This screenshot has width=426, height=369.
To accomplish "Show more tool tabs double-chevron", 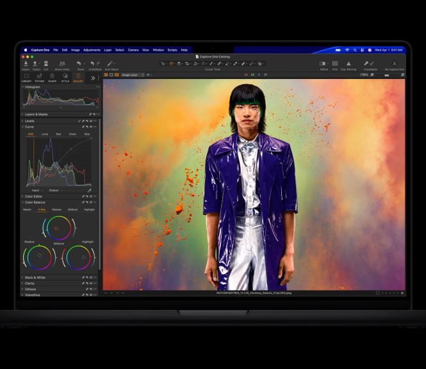I will coord(93,78).
